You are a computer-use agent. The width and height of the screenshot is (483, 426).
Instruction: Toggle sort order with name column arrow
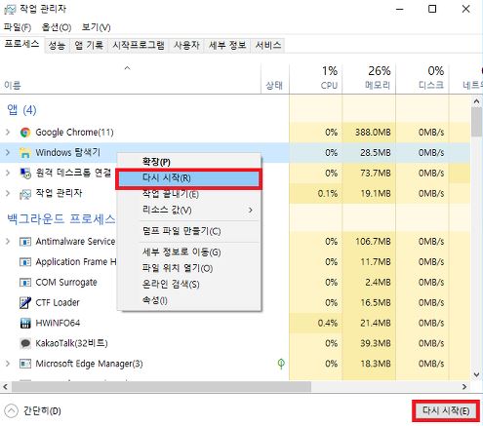pyautogui.click(x=128, y=68)
